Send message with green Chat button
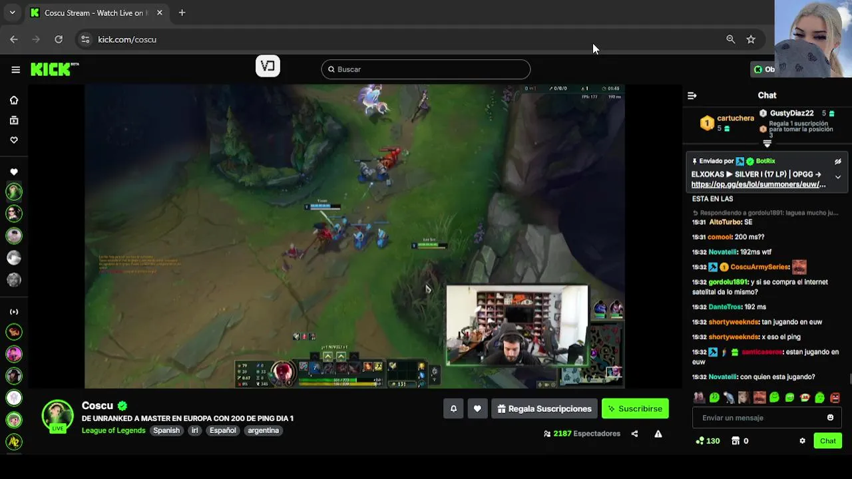 tap(828, 441)
